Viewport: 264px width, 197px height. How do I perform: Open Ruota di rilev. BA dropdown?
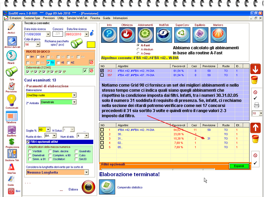coord(54,136)
